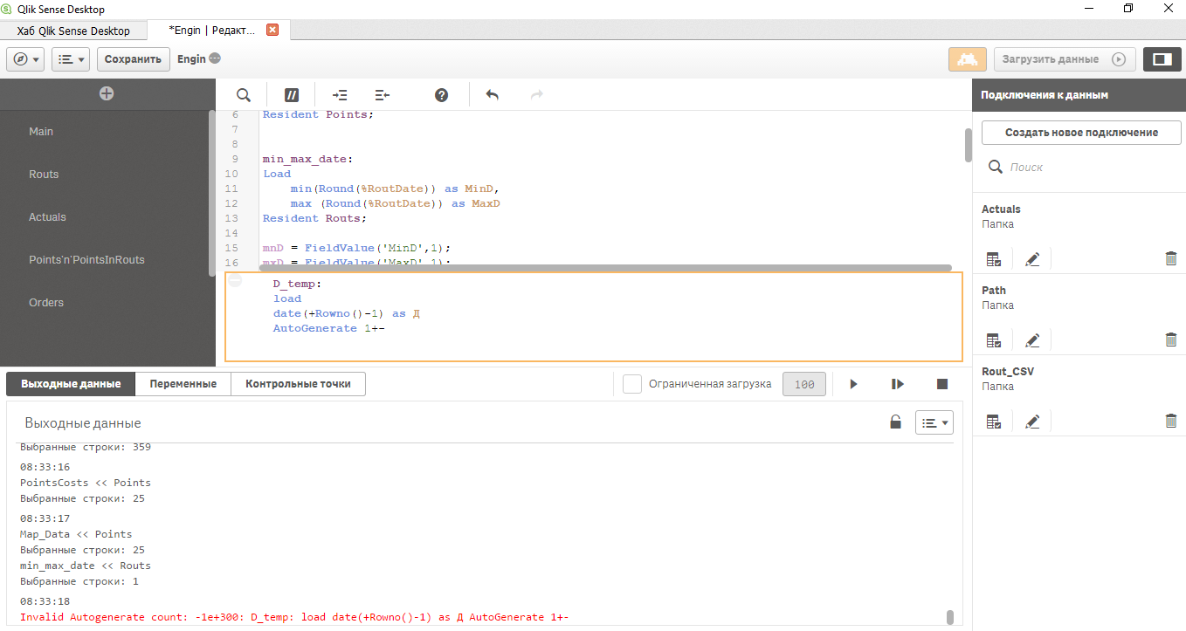Enable Ограниченная загрузка checkbox
The height and width of the screenshot is (631, 1186).
click(632, 384)
